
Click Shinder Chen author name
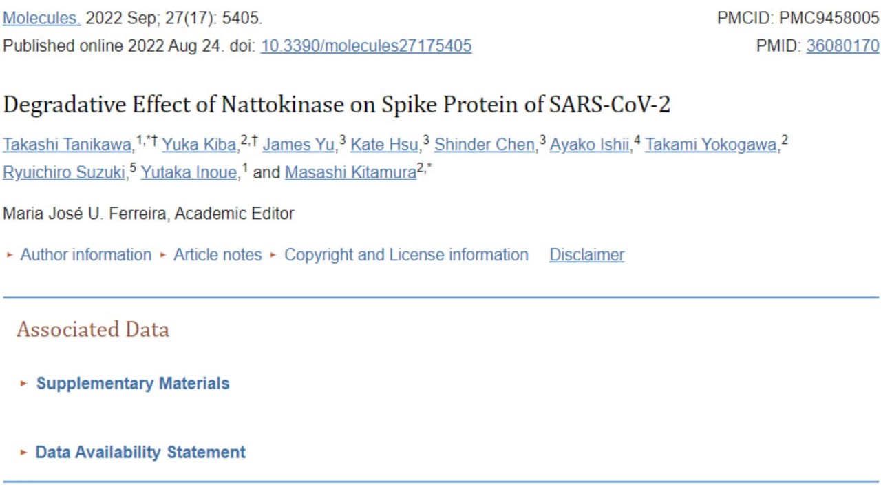click(485, 145)
